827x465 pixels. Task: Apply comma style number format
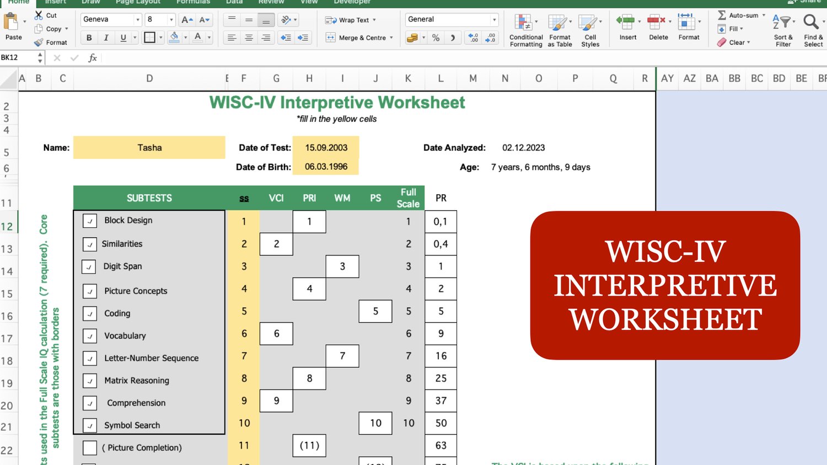click(453, 38)
